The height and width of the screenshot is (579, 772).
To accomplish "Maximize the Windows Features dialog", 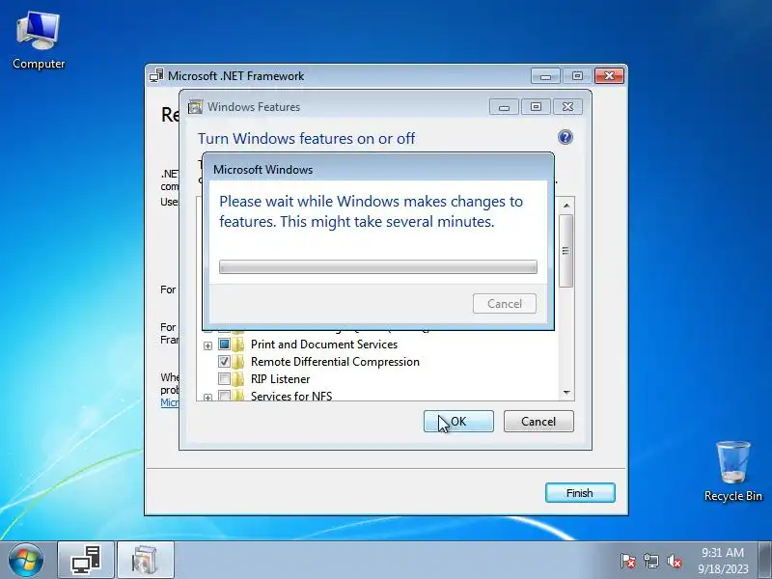I will 536,107.
